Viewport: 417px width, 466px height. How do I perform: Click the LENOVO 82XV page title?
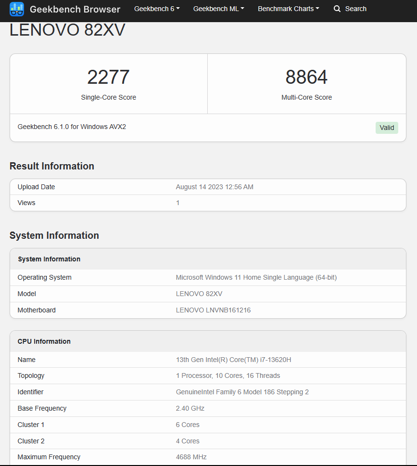[x=67, y=30]
